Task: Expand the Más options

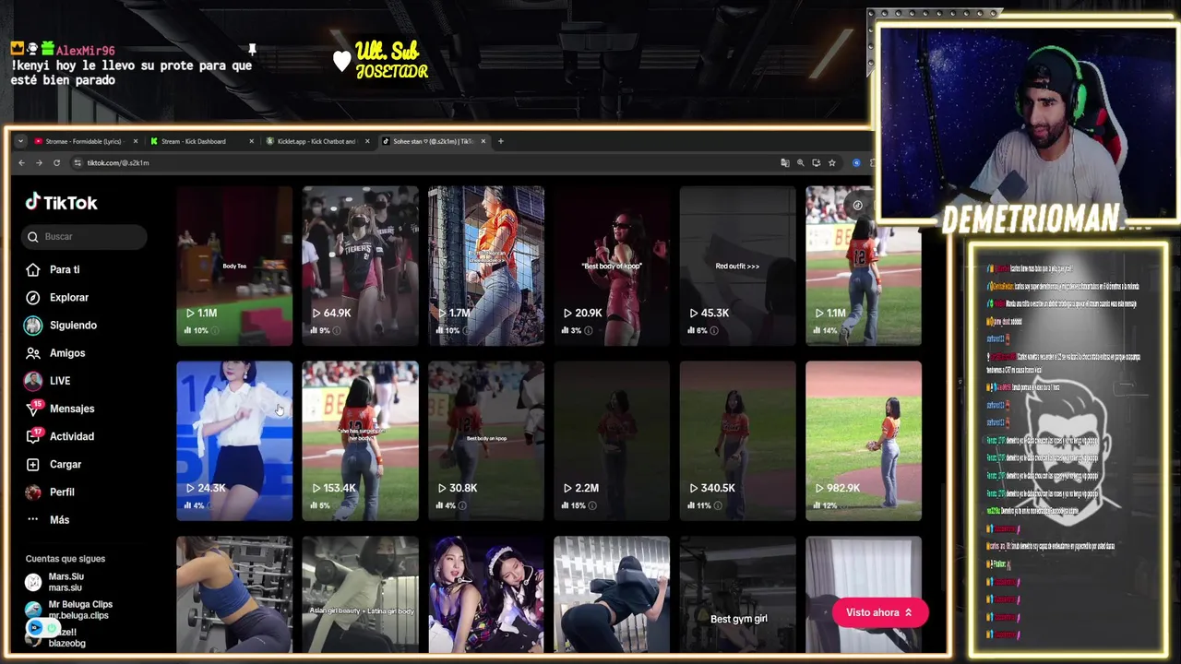Action: click(59, 520)
